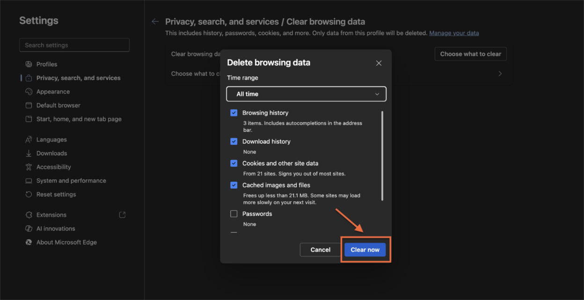Click the Default browser icon
The image size is (584, 300).
click(x=29, y=105)
